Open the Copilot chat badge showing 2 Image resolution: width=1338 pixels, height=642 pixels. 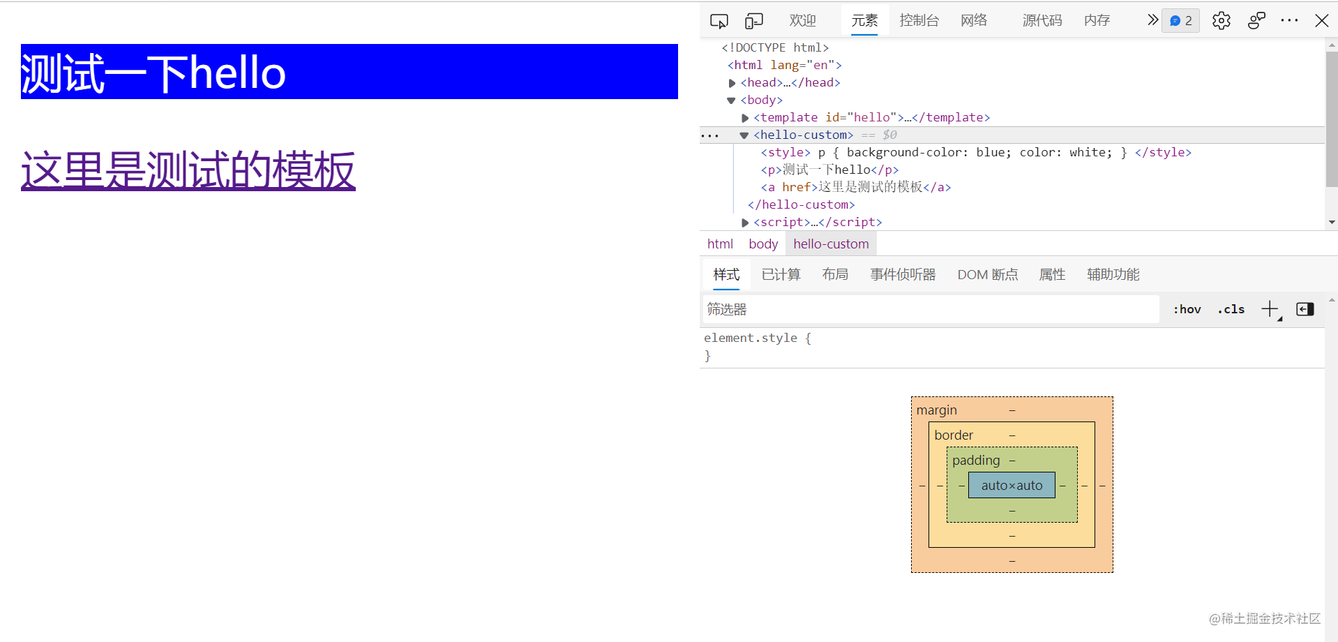1180,20
